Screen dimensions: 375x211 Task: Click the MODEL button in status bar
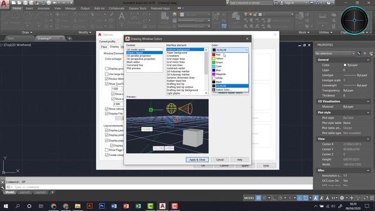(x=249, y=198)
